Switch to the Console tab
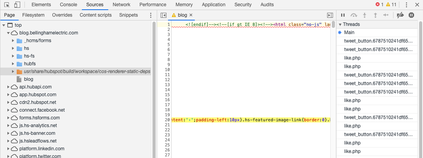 click(68, 5)
